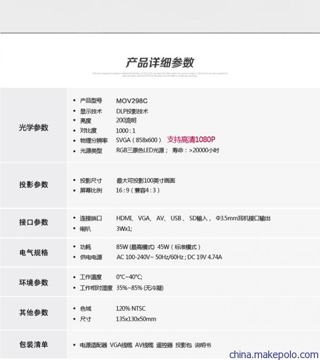Click the red 支持高清1080P text
Viewport: 320px width, 360px height.
coord(191,140)
